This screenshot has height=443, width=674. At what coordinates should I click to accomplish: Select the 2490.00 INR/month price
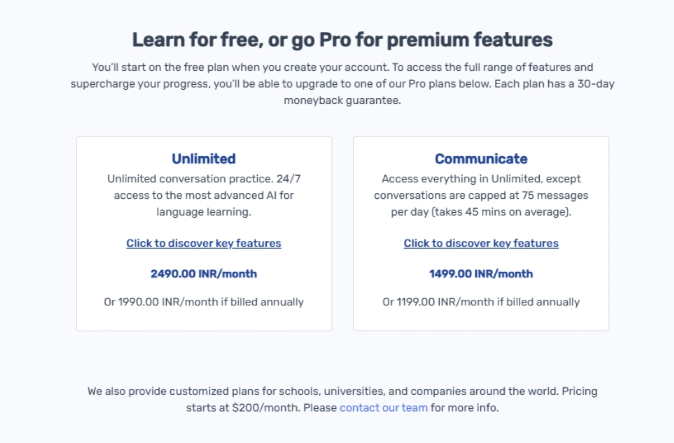coord(203,274)
